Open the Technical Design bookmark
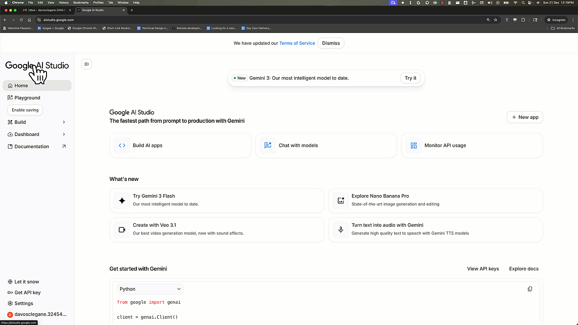Viewport: 578px width, 325px height. [153, 28]
